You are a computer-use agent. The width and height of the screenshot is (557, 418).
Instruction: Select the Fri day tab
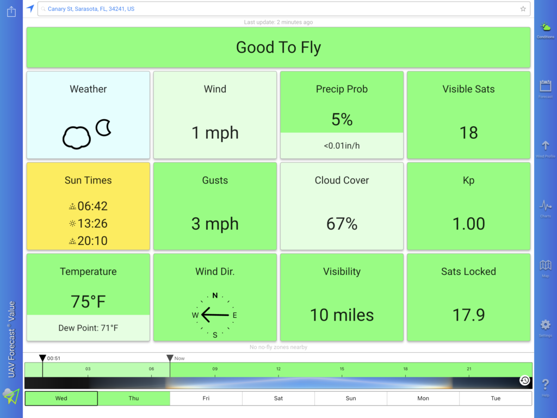click(206, 398)
